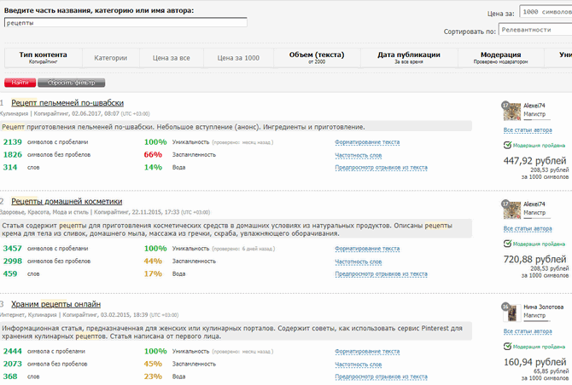Viewport: 572px width, 385px height.
Task: Click the 3457 символов с пробелами value
Action: (13, 249)
